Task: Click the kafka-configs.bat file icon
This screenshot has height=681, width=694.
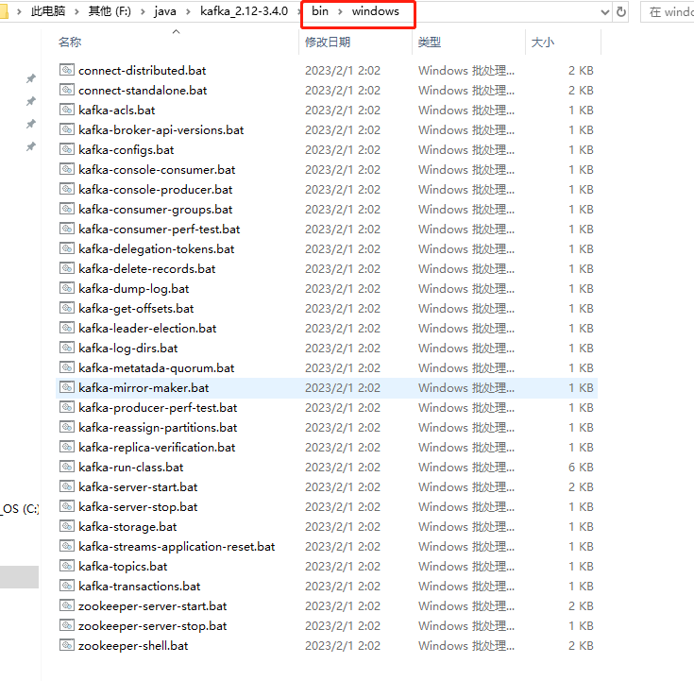Action: coord(67,149)
